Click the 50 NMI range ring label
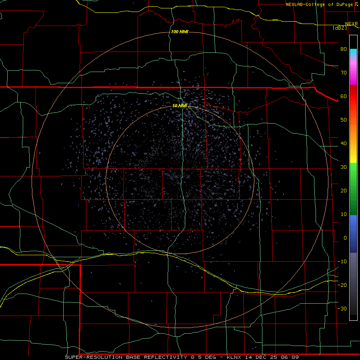 (180, 106)
